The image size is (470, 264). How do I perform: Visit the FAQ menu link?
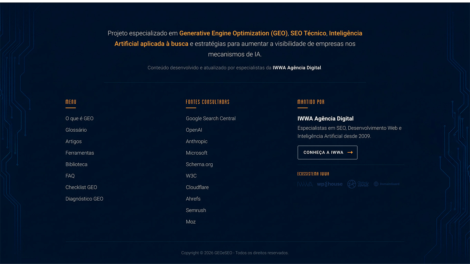pyautogui.click(x=70, y=176)
